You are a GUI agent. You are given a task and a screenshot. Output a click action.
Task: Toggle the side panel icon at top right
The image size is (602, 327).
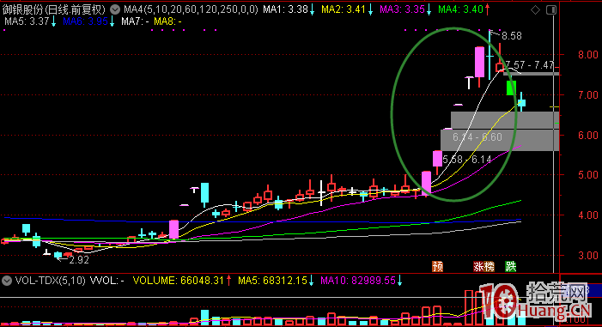tap(551, 10)
